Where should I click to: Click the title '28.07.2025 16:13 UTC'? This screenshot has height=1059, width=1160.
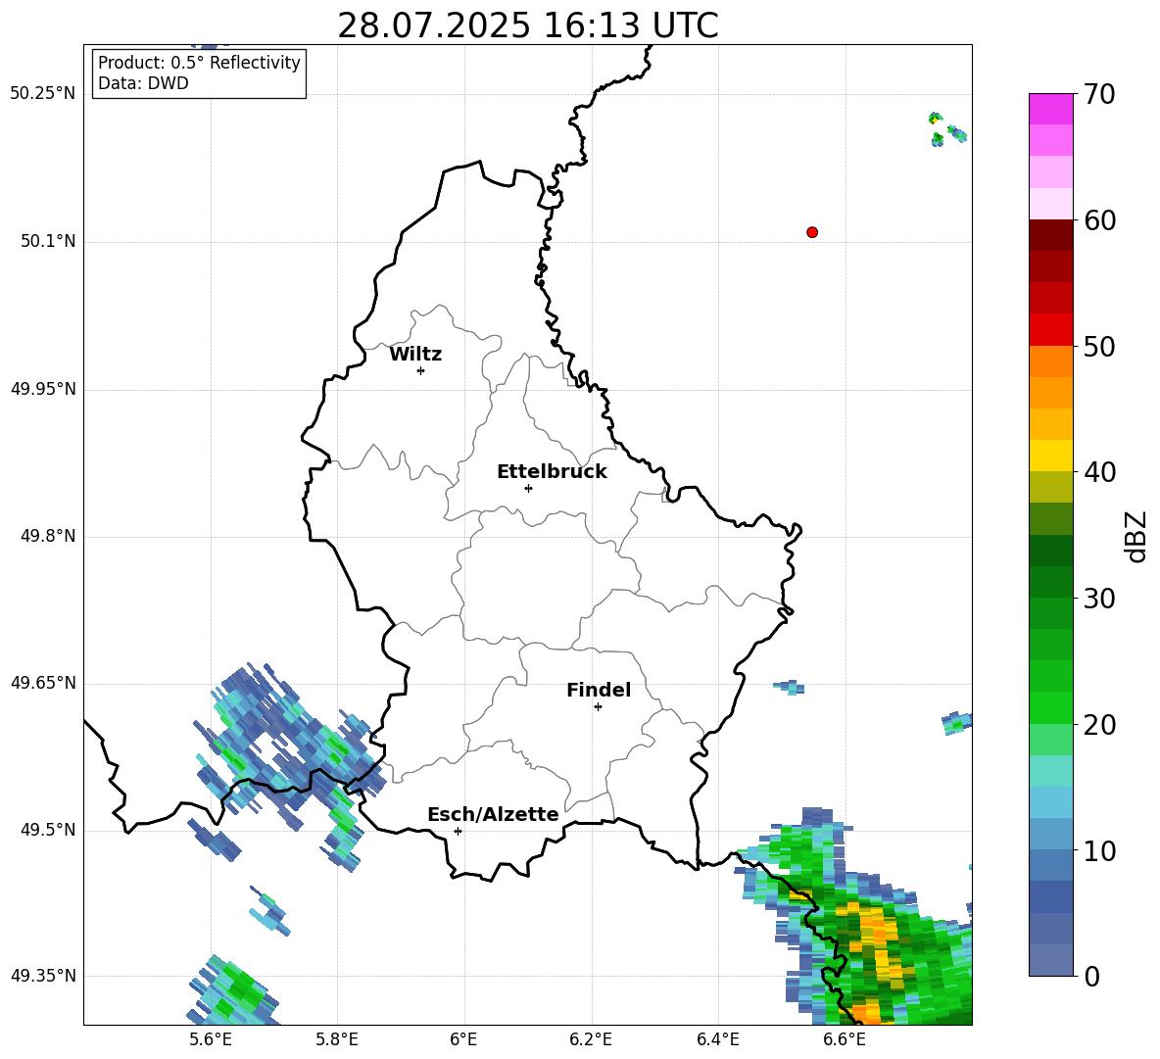(527, 25)
